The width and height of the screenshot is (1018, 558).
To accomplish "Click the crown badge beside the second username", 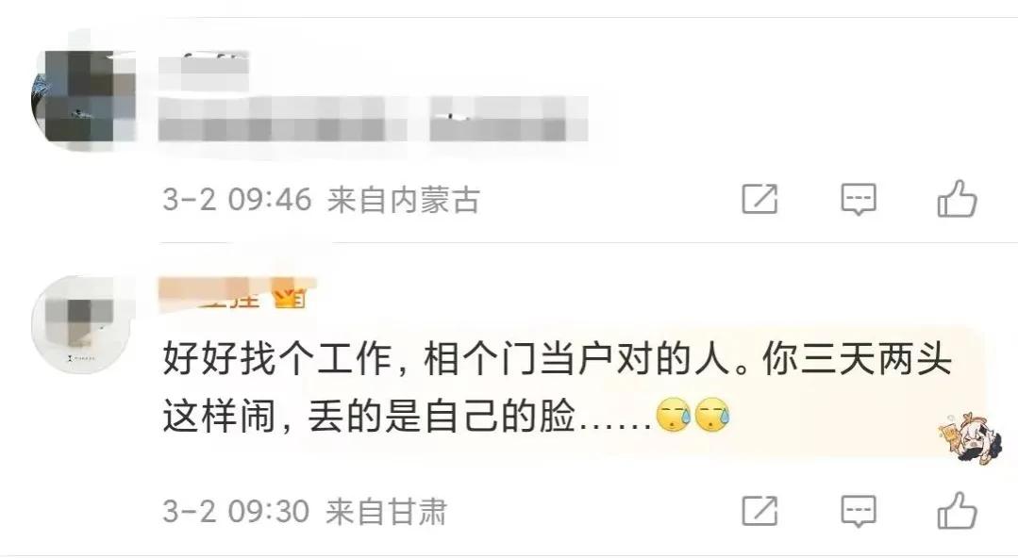I will pyautogui.click(x=289, y=298).
